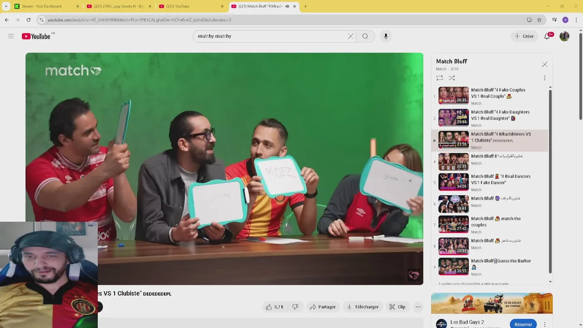Viewport: 583px width, 328px height.
Task: View site information icon in address bar
Action: (41, 20)
